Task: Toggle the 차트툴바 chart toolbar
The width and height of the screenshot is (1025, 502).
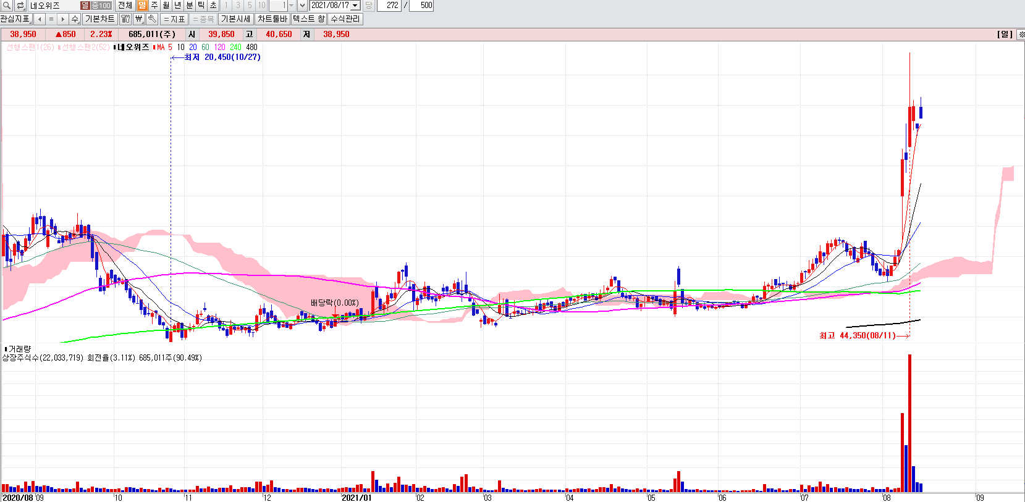Action: [272, 19]
